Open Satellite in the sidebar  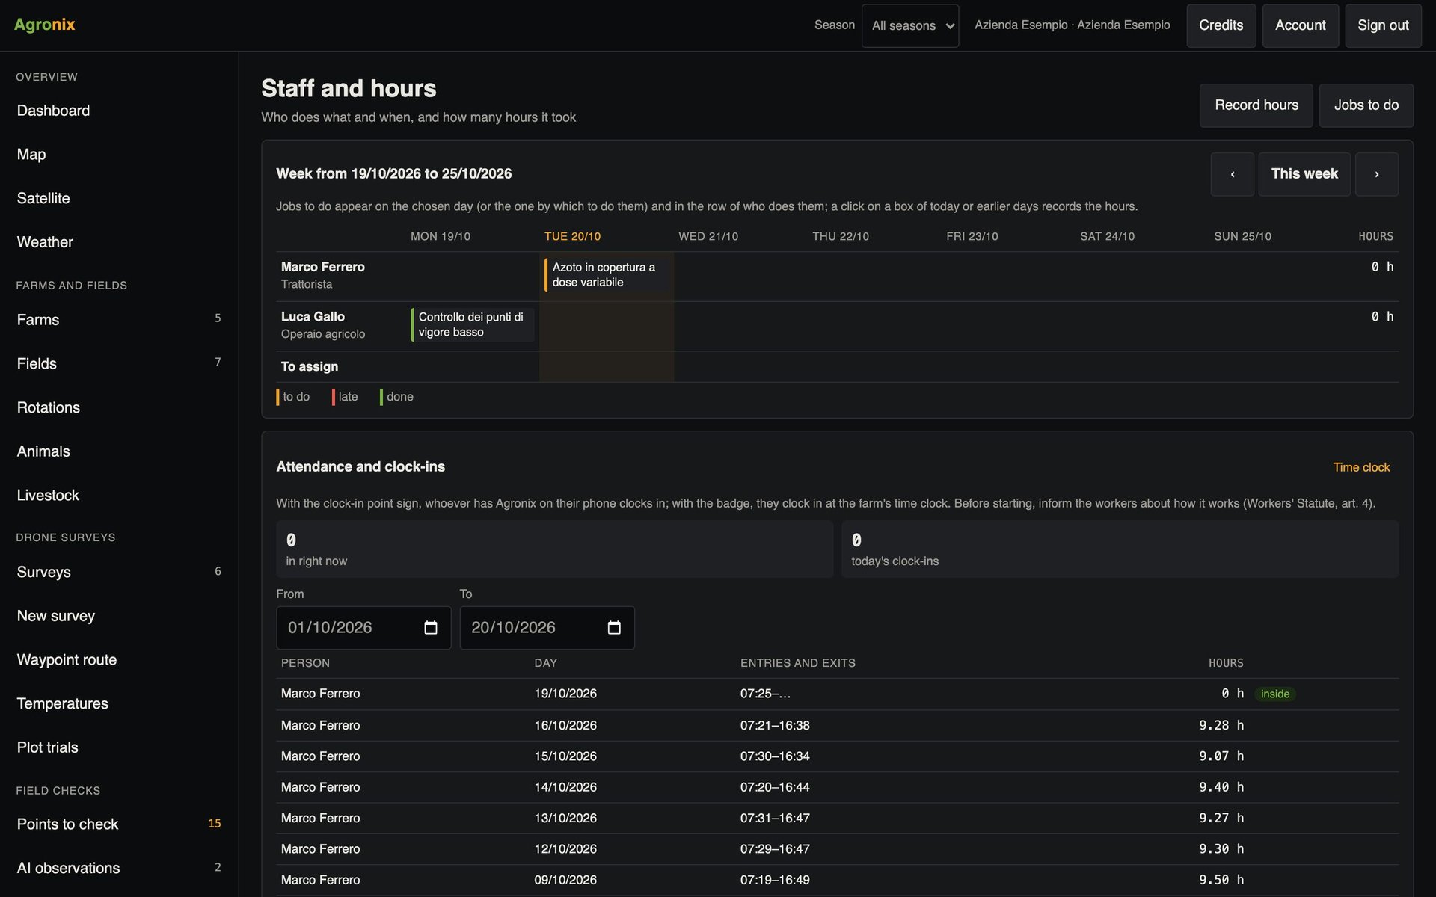[119, 199]
